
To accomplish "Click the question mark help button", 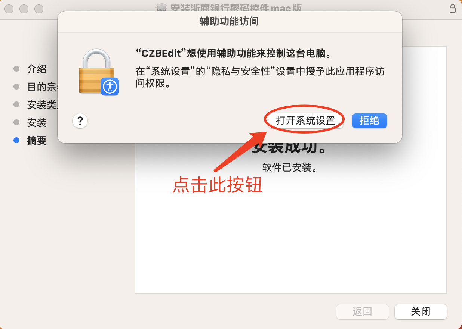I will point(80,121).
